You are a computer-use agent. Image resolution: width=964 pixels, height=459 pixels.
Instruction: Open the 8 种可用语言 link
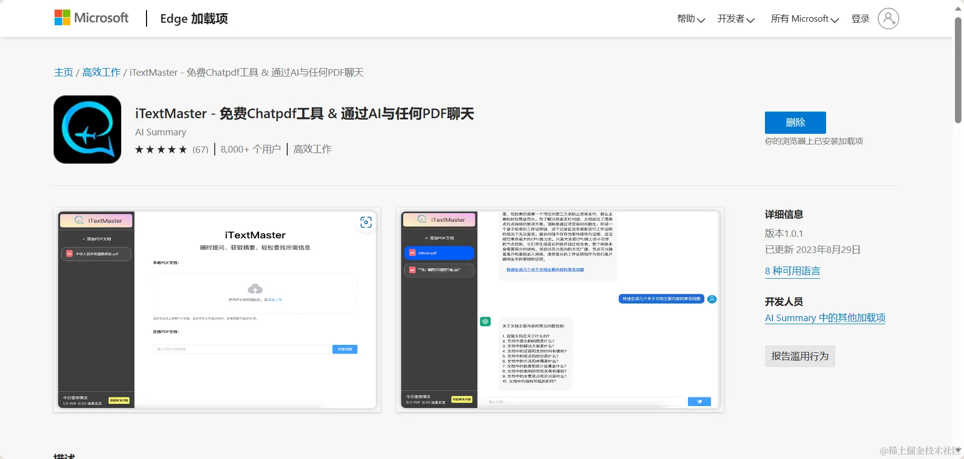coord(792,271)
